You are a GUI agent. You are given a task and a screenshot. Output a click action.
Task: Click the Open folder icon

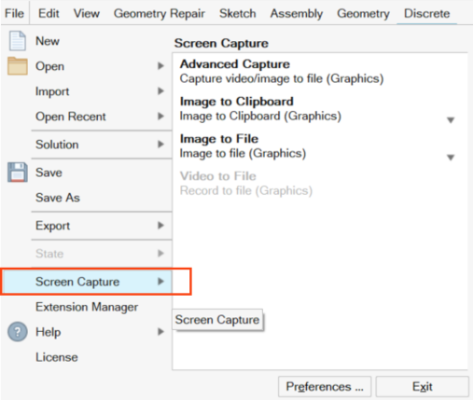tap(18, 66)
